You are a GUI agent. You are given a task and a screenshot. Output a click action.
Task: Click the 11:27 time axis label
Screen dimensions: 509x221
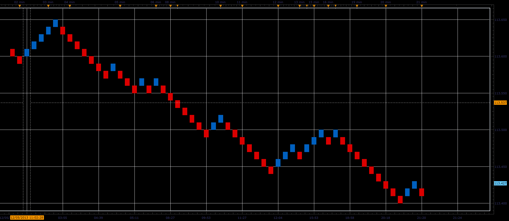point(242,218)
